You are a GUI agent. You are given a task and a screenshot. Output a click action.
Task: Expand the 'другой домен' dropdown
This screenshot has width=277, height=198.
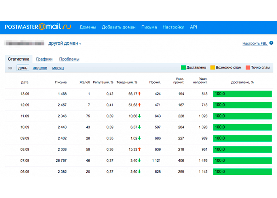tap(65, 43)
